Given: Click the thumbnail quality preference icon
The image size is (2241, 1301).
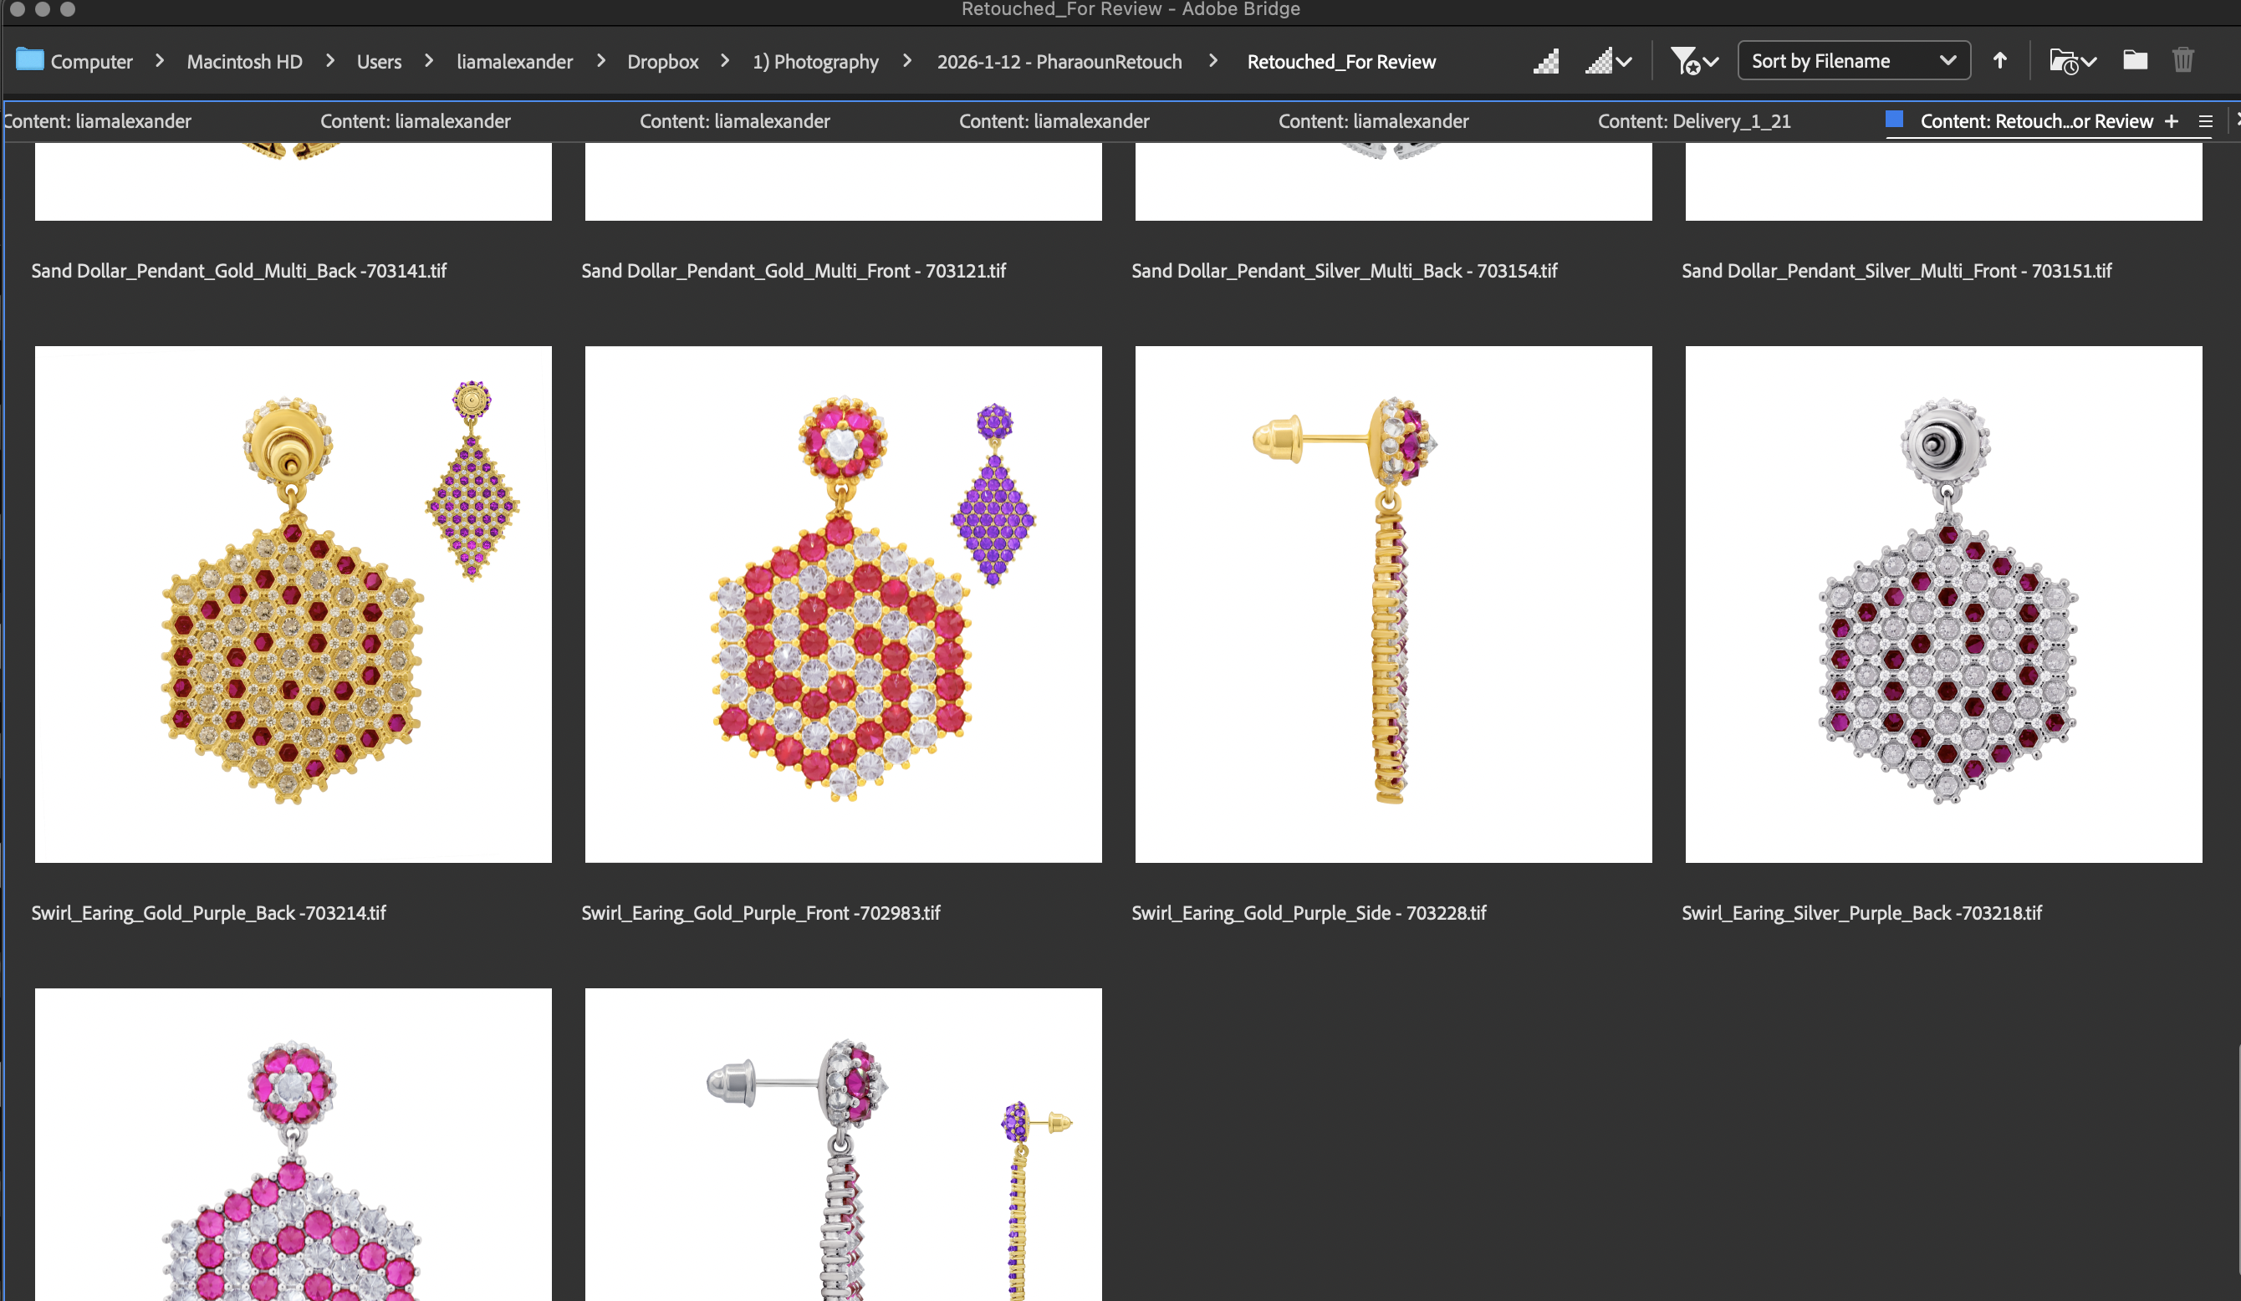Looking at the screenshot, I should 1545,61.
